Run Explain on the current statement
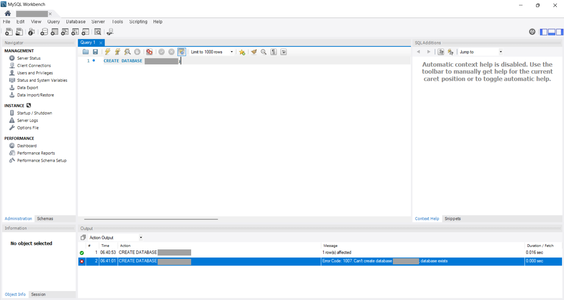 [127, 52]
